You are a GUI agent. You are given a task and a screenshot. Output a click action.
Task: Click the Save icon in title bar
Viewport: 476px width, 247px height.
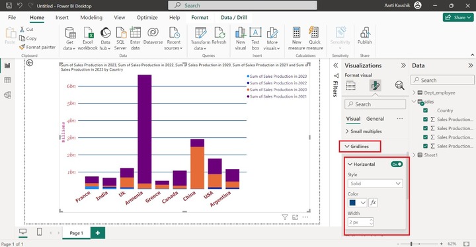(x=9, y=5)
